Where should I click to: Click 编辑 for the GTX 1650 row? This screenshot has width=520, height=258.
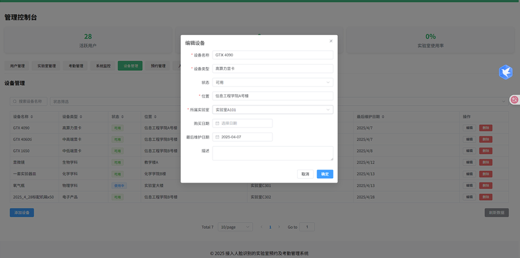tap(469, 151)
